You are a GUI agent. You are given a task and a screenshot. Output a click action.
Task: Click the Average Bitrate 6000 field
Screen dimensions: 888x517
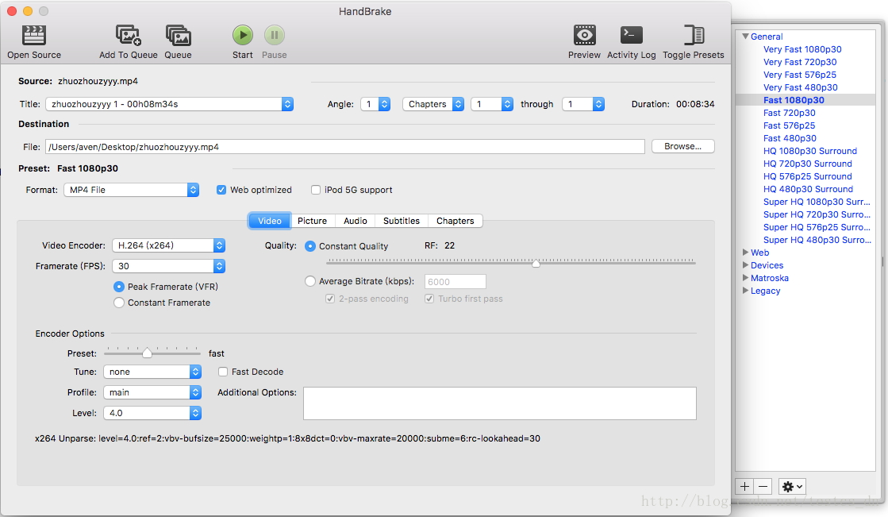456,282
